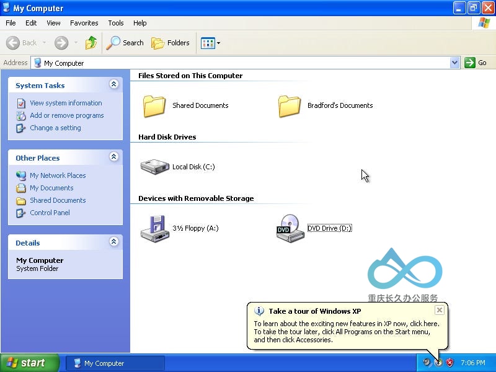
Task: Select Bradford's Documents folder icon
Action: 290,106
